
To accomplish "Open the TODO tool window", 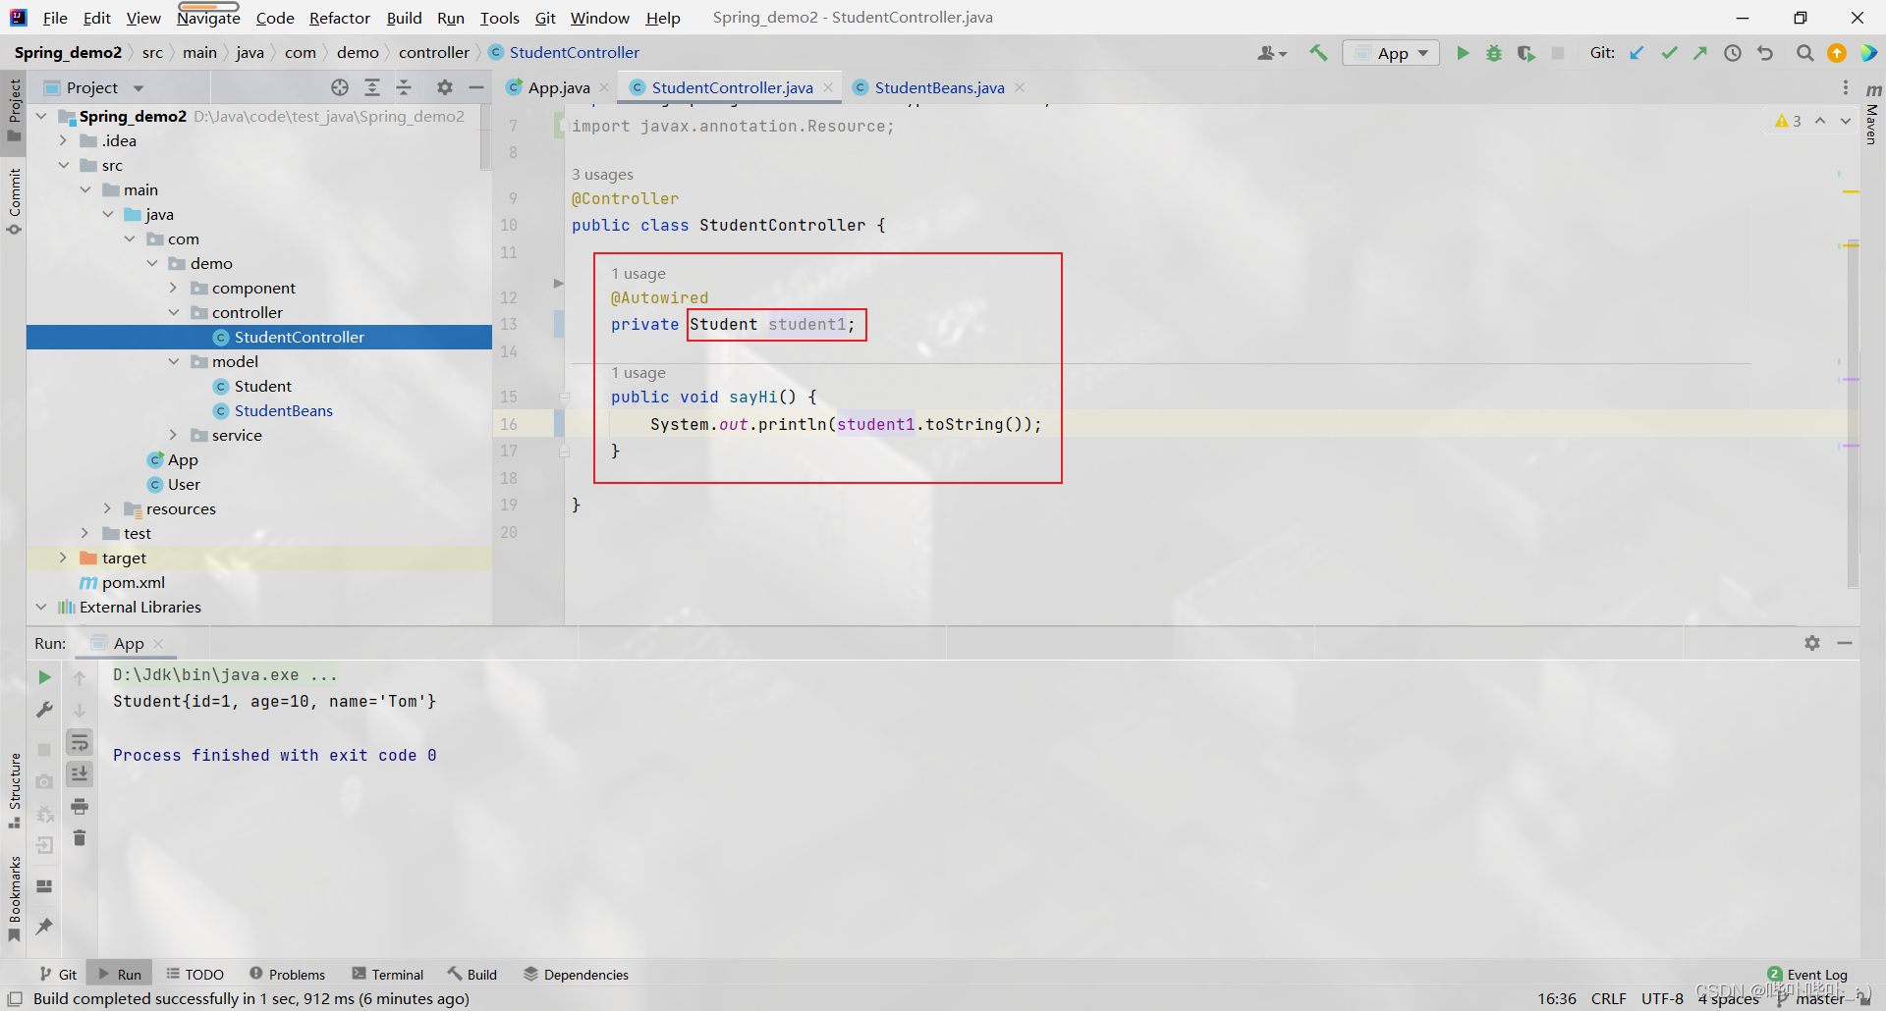I will (x=194, y=975).
